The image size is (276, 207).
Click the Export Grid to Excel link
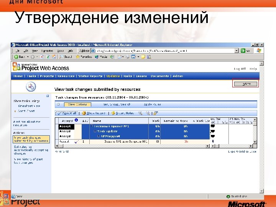(x=242, y=151)
